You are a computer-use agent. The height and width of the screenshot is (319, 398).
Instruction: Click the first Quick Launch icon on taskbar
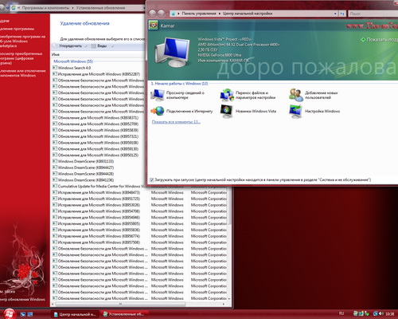click(x=23, y=314)
